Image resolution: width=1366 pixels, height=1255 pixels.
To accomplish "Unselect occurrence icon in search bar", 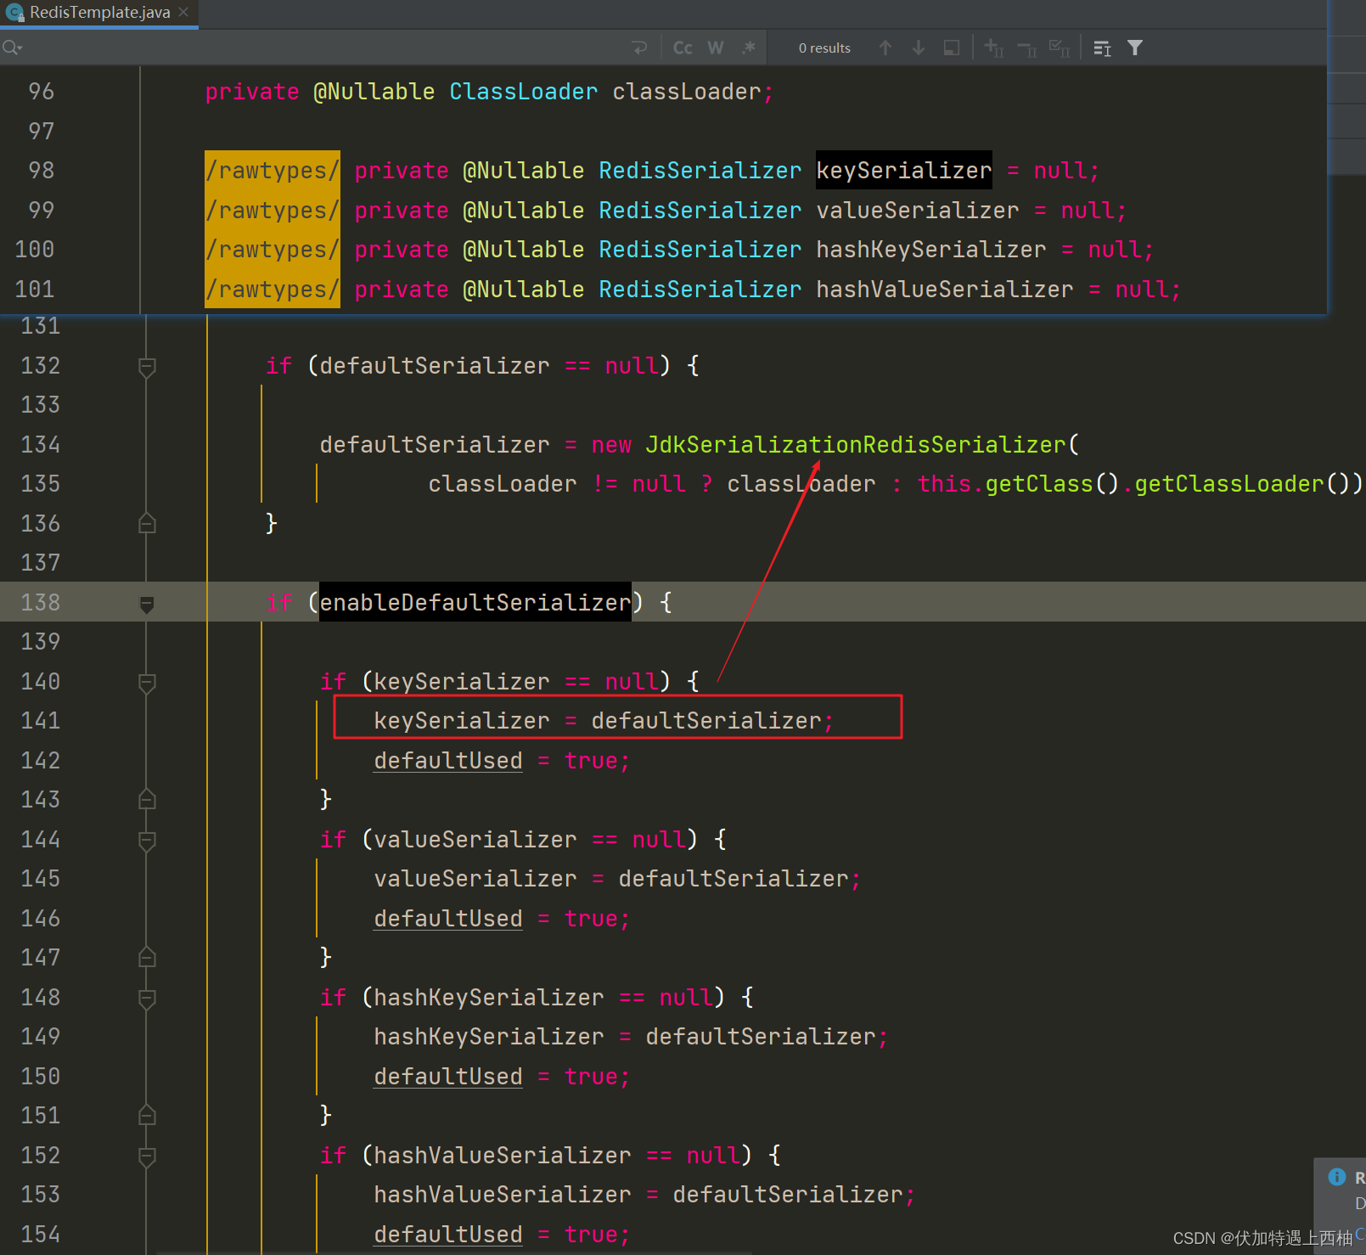I will 1026,48.
